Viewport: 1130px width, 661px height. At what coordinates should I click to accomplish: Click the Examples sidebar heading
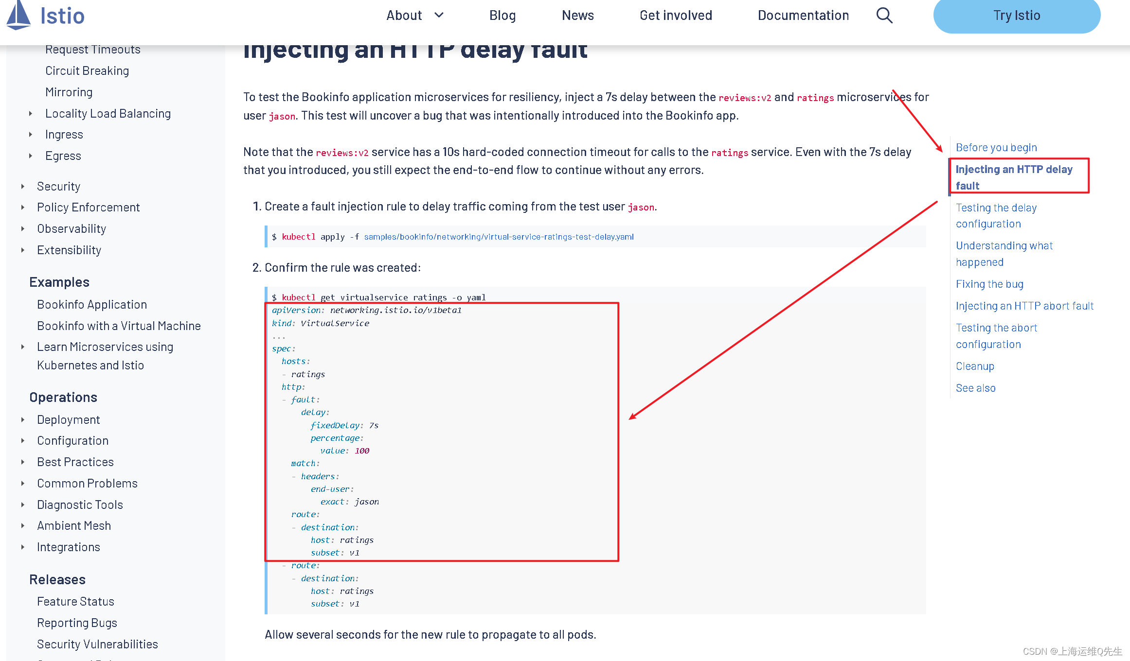coord(59,282)
